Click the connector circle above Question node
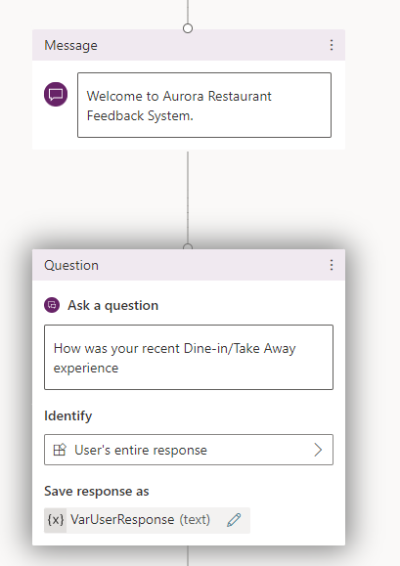Image resolution: width=400 pixels, height=566 pixels. pos(188,247)
